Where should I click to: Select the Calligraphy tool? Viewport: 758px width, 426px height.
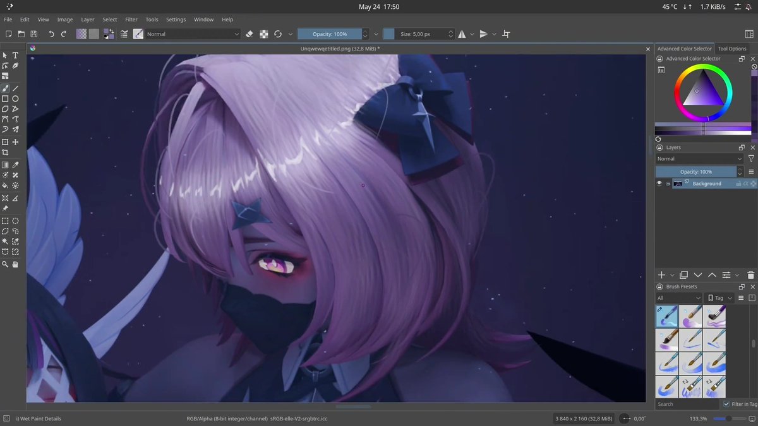[x=15, y=66]
